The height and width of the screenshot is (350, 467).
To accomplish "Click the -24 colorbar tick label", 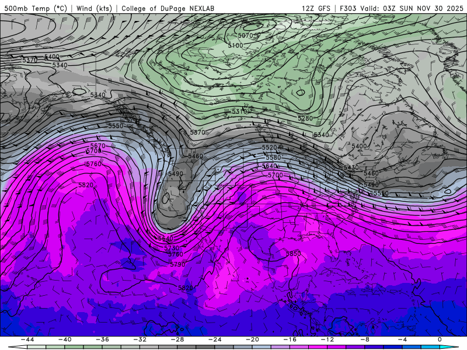I will click(x=215, y=339).
